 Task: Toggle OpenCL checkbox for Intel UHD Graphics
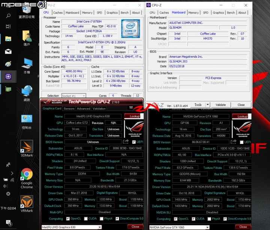coord(68,219)
